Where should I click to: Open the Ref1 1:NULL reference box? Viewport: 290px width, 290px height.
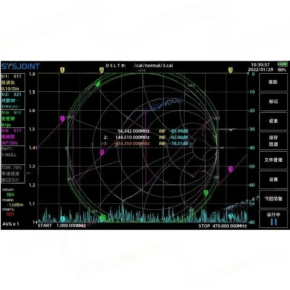[13, 155]
